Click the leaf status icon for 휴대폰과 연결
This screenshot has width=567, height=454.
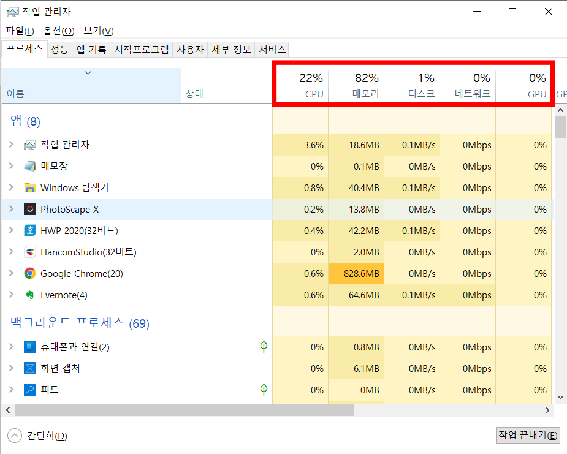[264, 347]
